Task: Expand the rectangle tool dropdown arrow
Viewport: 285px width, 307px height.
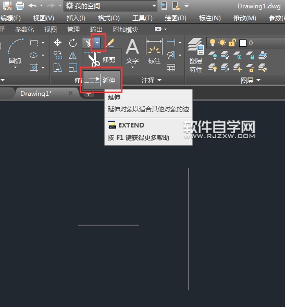Action: click(43, 43)
